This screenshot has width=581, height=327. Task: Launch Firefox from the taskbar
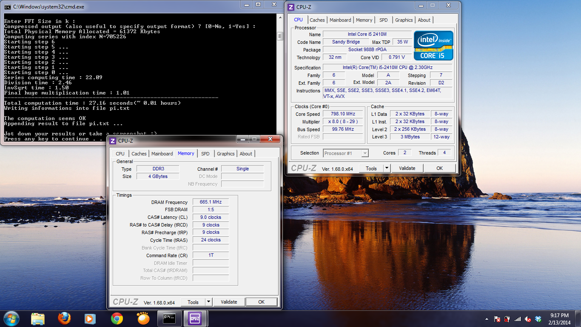(x=64, y=318)
